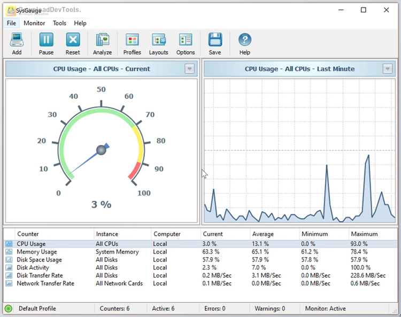Click the 228.6 MB/Sec maximum value
Image resolution: width=401 pixels, height=317 pixels.
click(368, 276)
